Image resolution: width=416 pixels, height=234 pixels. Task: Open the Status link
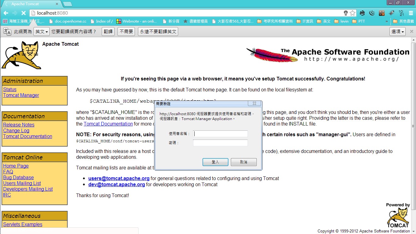click(10, 89)
